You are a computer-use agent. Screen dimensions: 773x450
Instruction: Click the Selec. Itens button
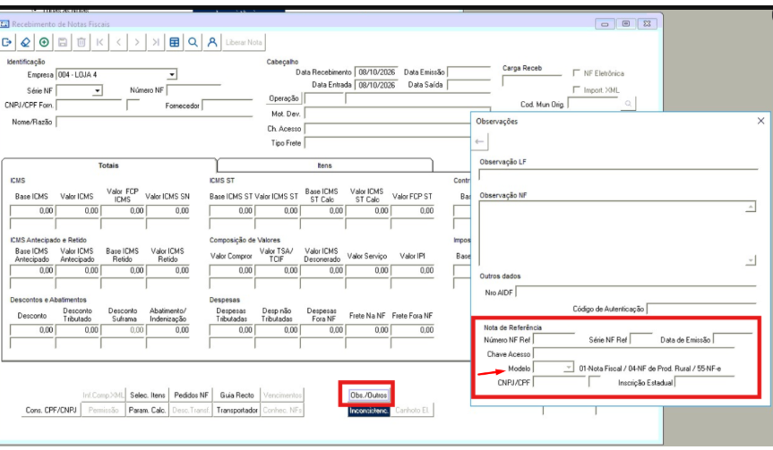point(148,395)
